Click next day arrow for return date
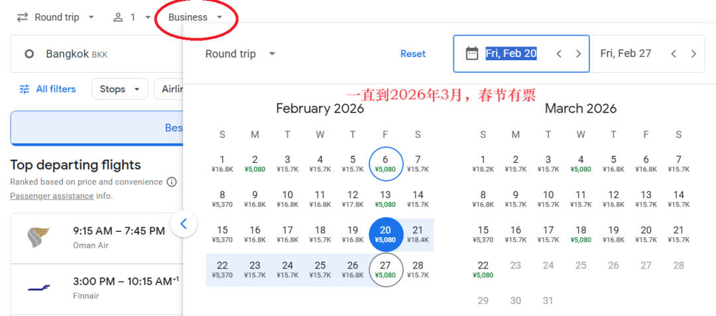Viewport: 716px width, 316px height. click(x=693, y=54)
